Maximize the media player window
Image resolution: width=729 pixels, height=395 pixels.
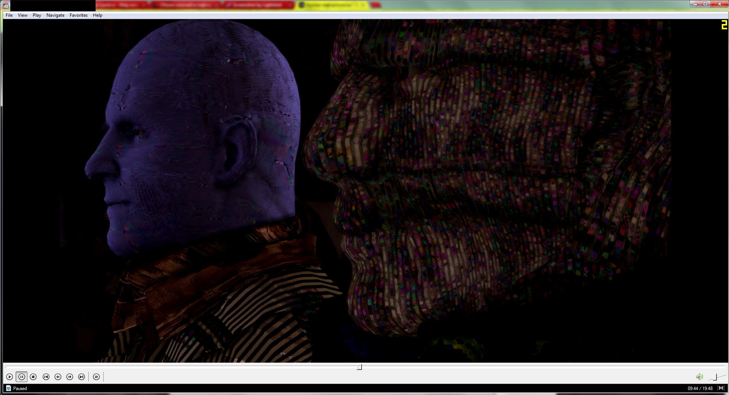tap(705, 4)
